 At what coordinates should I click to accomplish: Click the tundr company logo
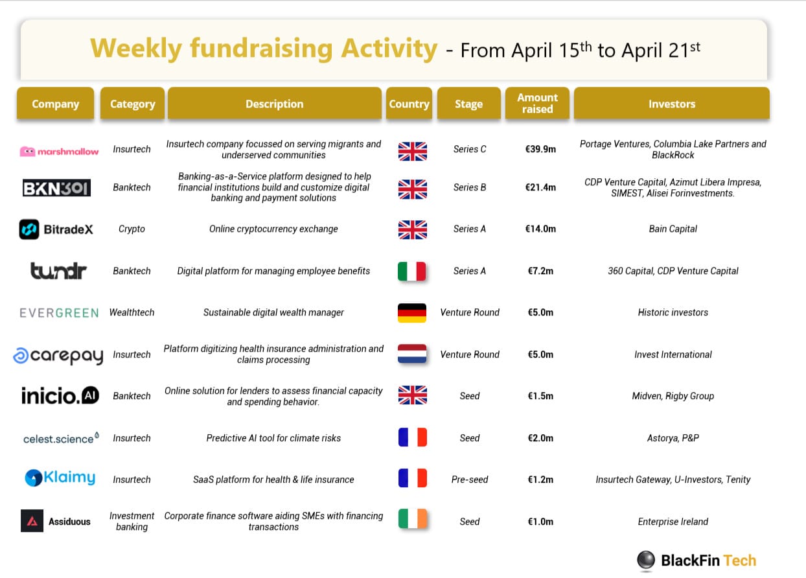coord(59,270)
